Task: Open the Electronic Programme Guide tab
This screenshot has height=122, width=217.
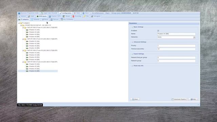Action: click(28, 13)
